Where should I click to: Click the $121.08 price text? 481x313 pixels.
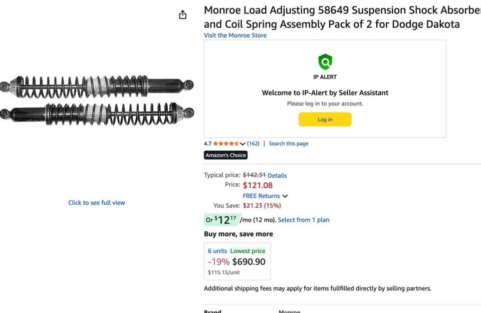(x=258, y=185)
